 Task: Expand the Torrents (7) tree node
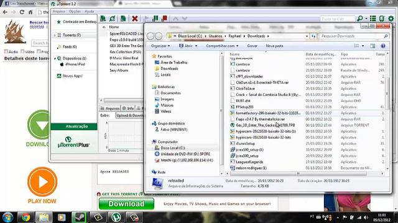tap(55, 35)
